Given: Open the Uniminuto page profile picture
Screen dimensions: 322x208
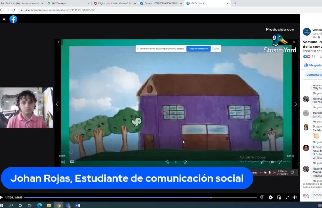Looking at the screenshot, I should pos(307,32).
